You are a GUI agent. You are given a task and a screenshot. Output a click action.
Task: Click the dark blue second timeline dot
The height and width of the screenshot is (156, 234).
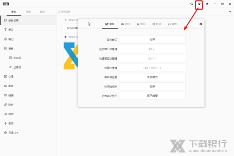tap(66, 37)
